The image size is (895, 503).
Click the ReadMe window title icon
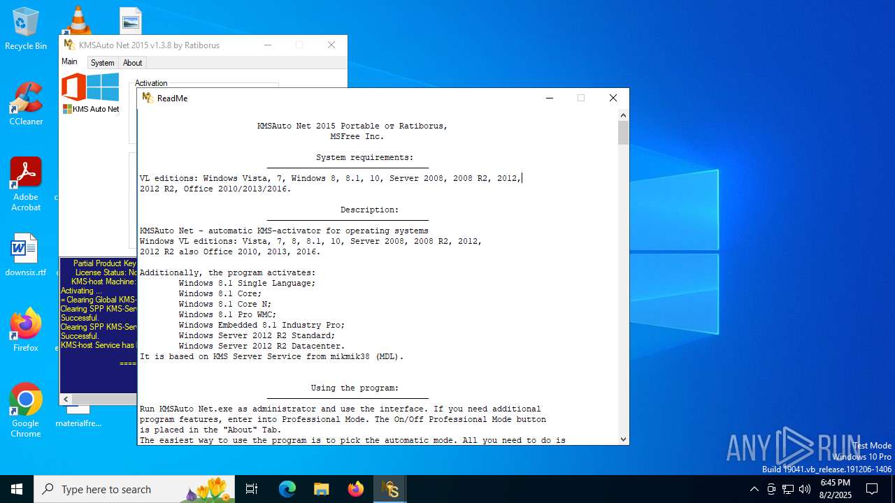point(148,98)
